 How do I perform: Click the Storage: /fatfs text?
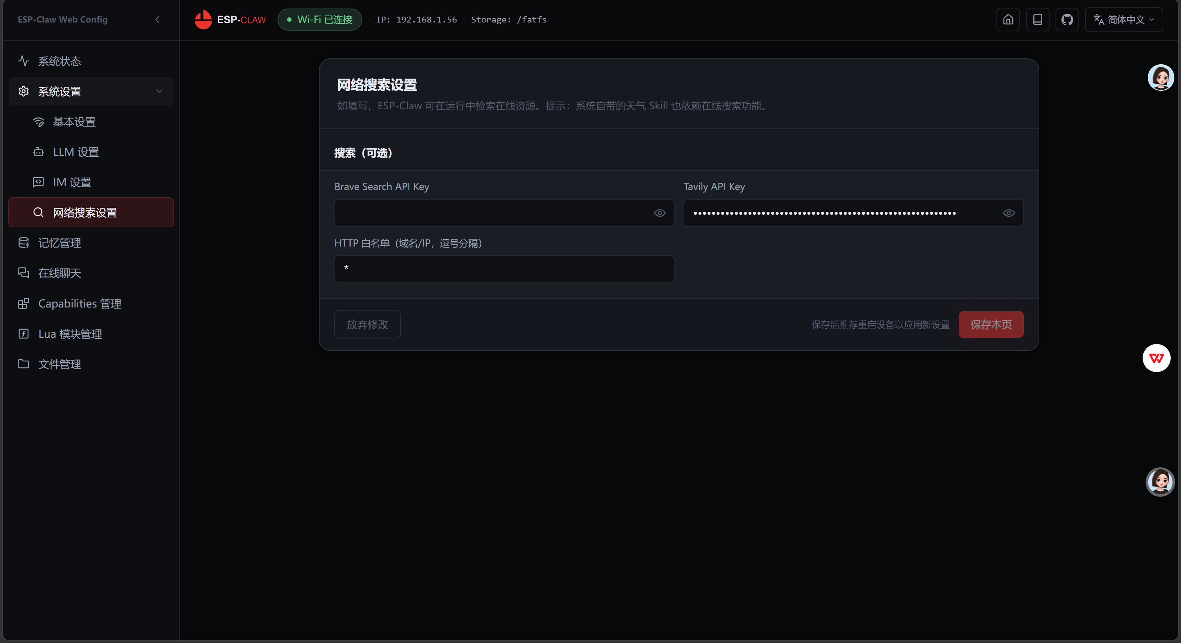point(509,20)
